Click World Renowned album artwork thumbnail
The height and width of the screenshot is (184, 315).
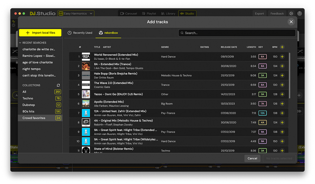click(x=86, y=57)
